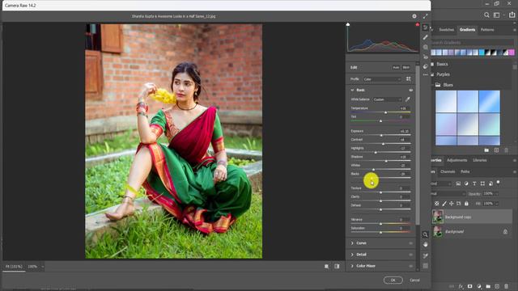Toggle shadow clipping warning in histogram
Viewport: 518px width, 291px height.
pyautogui.click(x=348, y=24)
